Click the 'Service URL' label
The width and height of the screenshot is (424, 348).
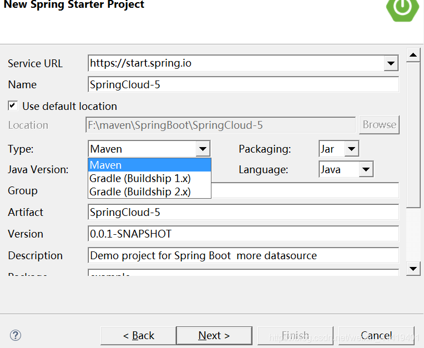[x=35, y=63]
